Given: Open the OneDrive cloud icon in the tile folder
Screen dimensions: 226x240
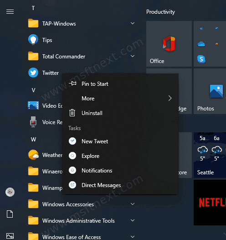Looking at the screenshot, I should click(x=201, y=44).
